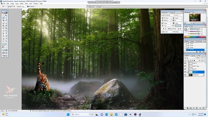Select the Eyedropper tool

6,38
